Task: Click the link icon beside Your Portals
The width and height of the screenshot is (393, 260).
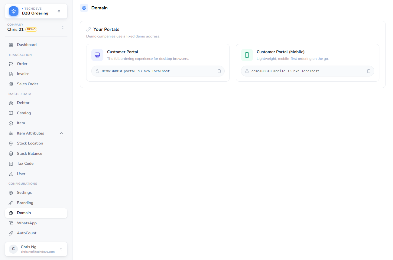Action: pyautogui.click(x=89, y=29)
